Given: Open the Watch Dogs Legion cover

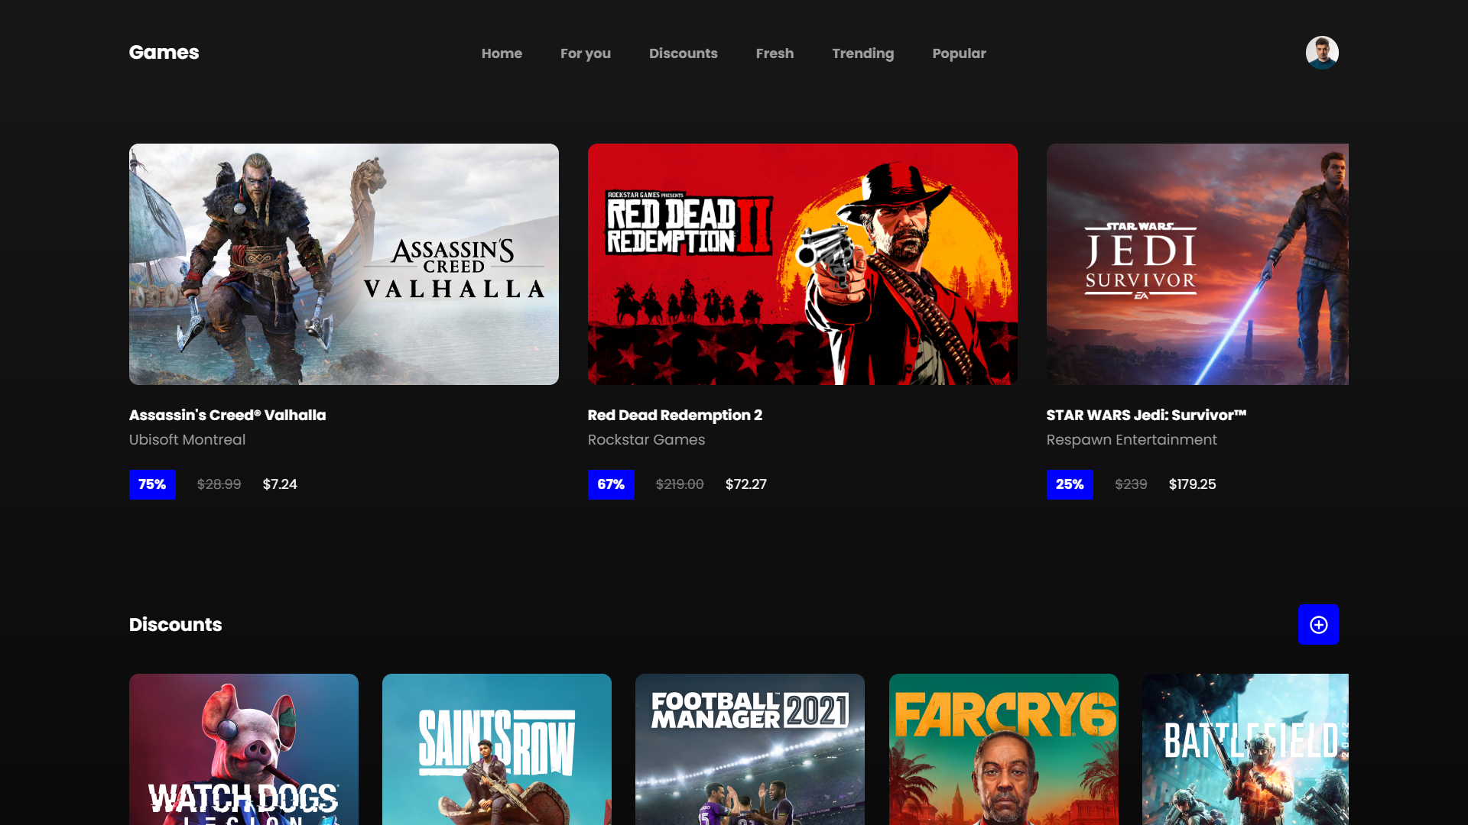Looking at the screenshot, I should 244,749.
